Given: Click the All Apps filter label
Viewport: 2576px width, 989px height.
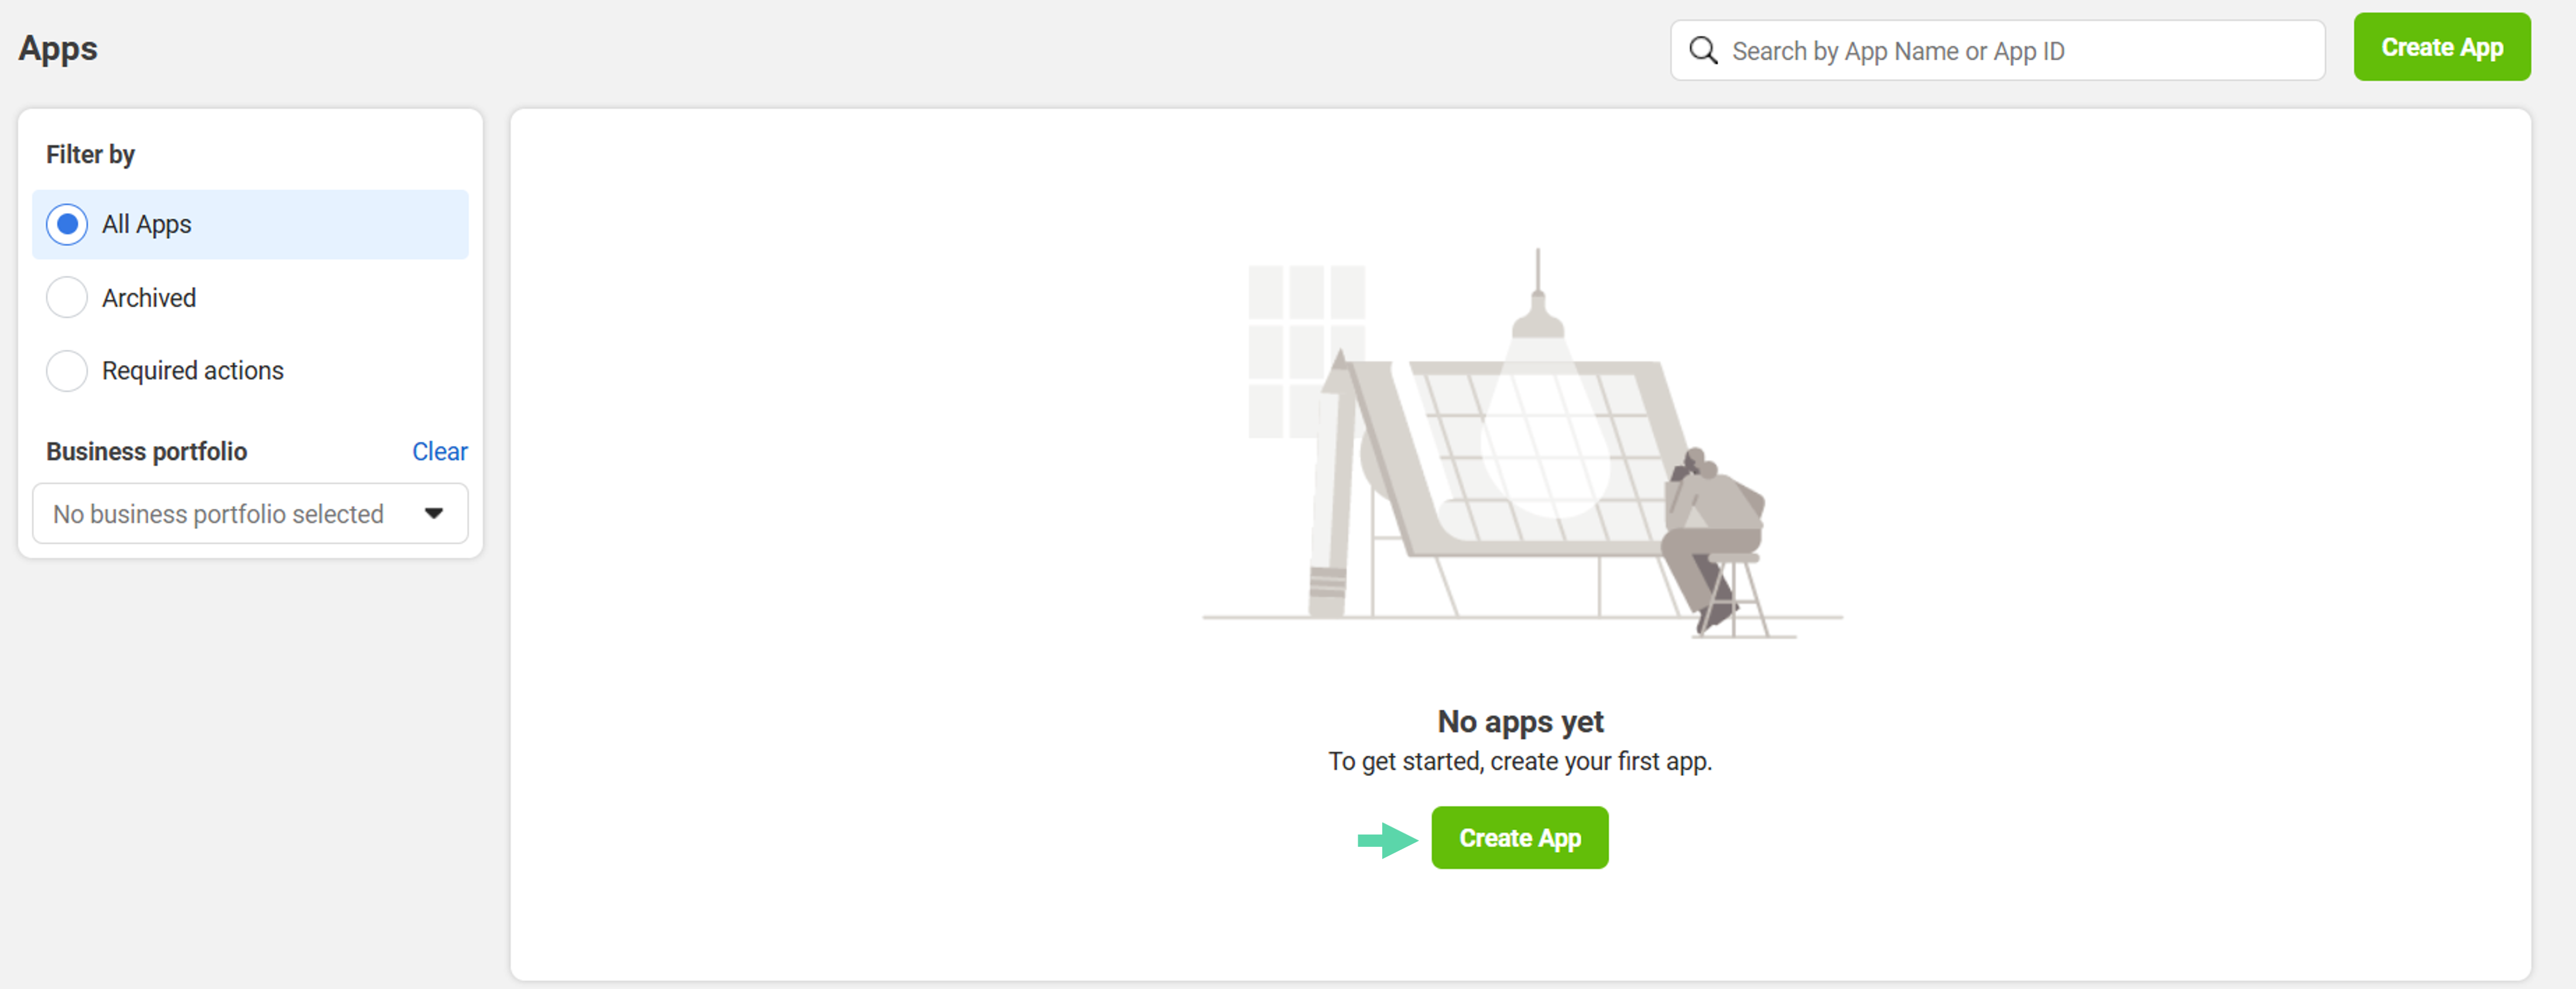Looking at the screenshot, I should point(147,225).
